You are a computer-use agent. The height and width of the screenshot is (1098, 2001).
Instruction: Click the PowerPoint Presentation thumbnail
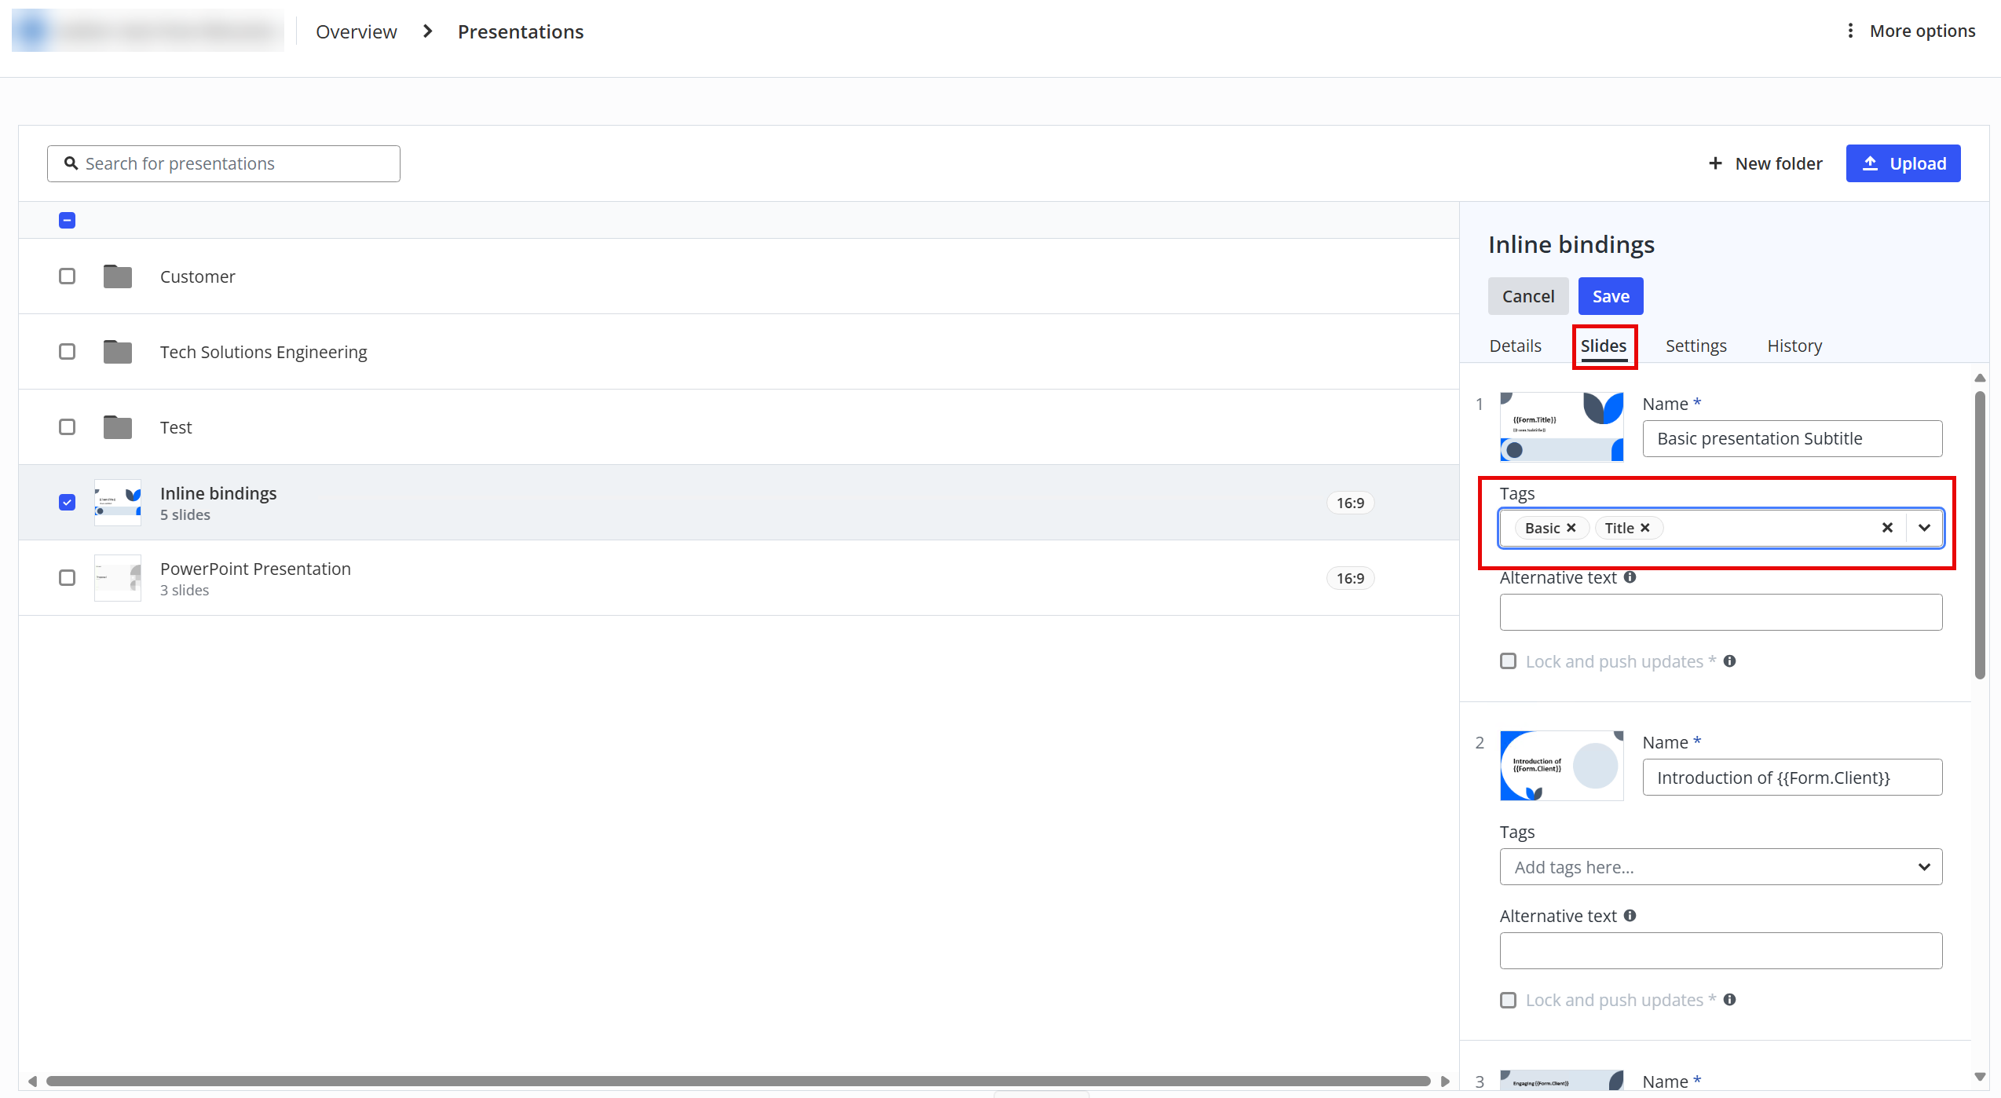(x=118, y=578)
